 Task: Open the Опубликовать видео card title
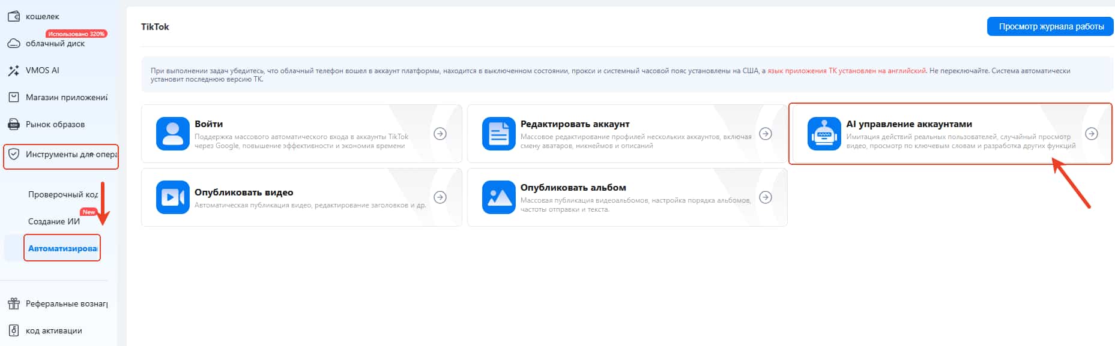[244, 192]
